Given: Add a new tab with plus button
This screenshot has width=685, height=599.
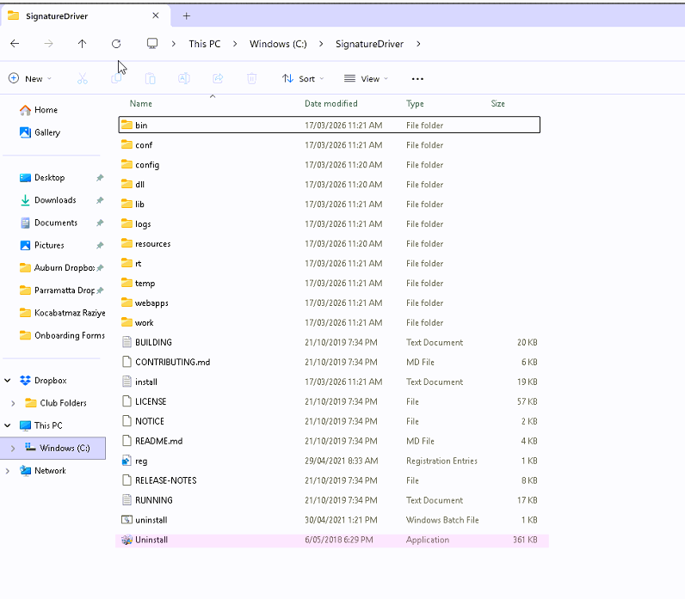Looking at the screenshot, I should tap(187, 15).
